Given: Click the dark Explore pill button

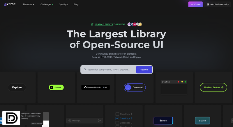Looking at the screenshot, I should point(17,87).
